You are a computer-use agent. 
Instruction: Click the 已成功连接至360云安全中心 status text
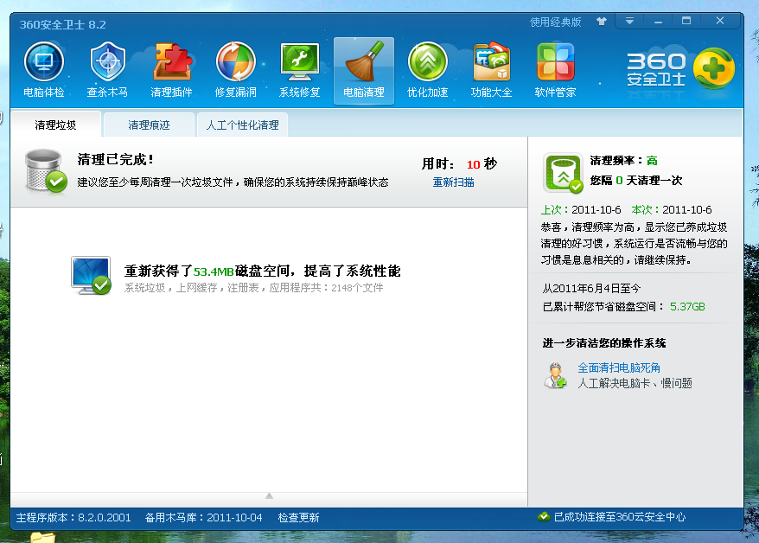pyautogui.click(x=620, y=517)
